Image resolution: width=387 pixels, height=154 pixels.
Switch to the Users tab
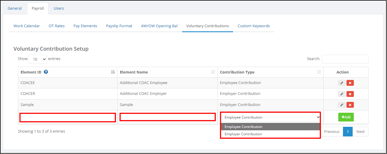pyautogui.click(x=59, y=8)
